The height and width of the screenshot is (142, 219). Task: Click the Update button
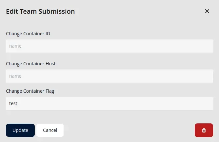(x=20, y=130)
